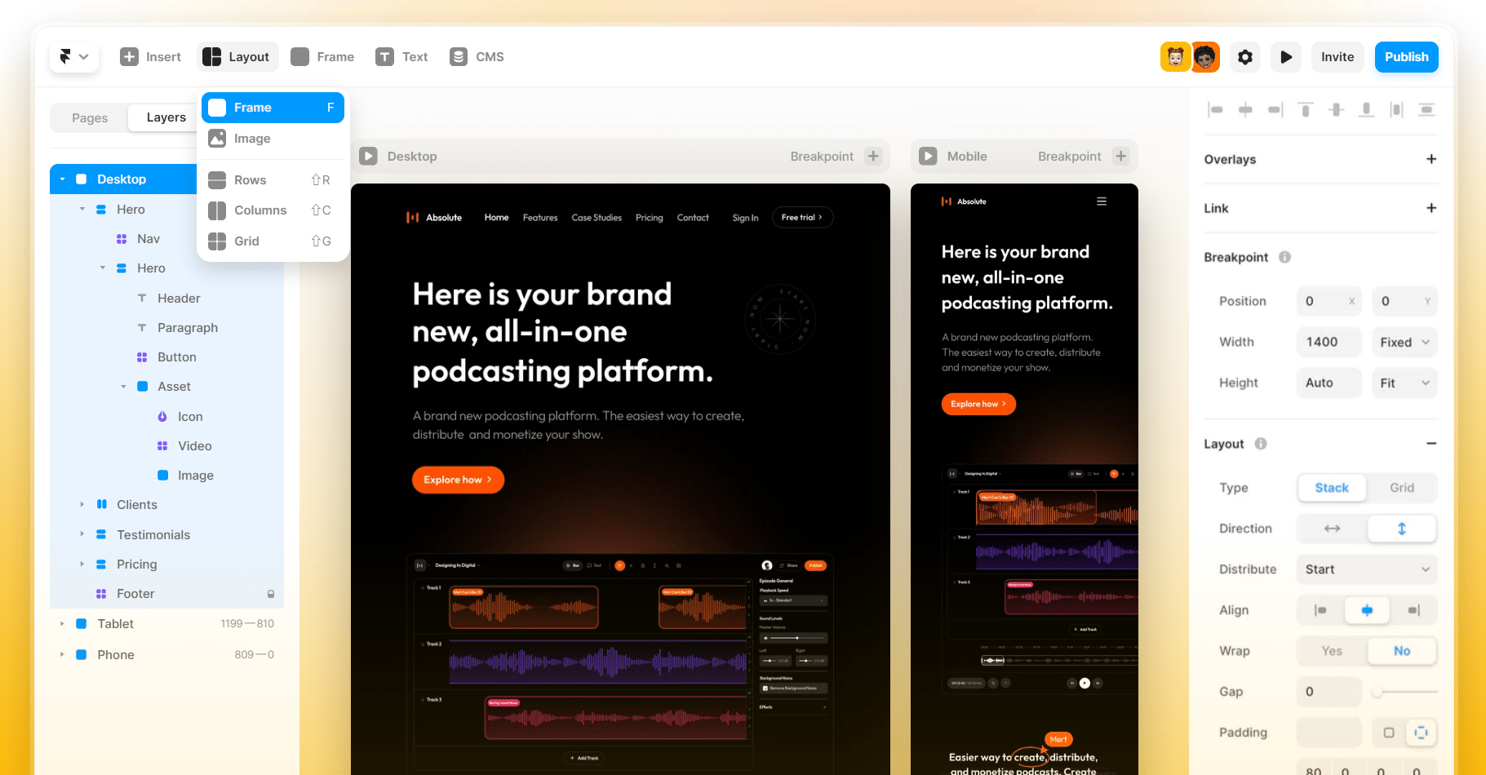This screenshot has height=775, width=1486.
Task: Select the Text tool in toolbar
Action: point(401,57)
